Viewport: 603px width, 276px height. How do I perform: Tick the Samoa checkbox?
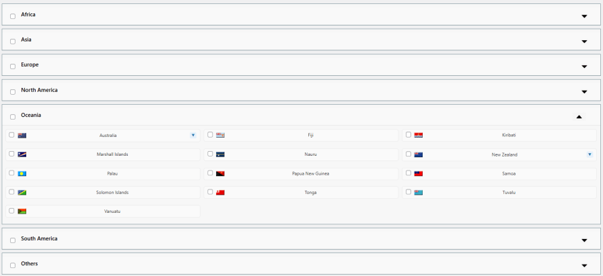point(409,173)
